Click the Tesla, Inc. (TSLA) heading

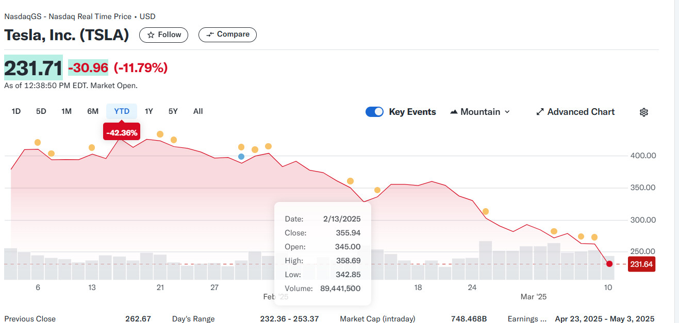[67, 35]
